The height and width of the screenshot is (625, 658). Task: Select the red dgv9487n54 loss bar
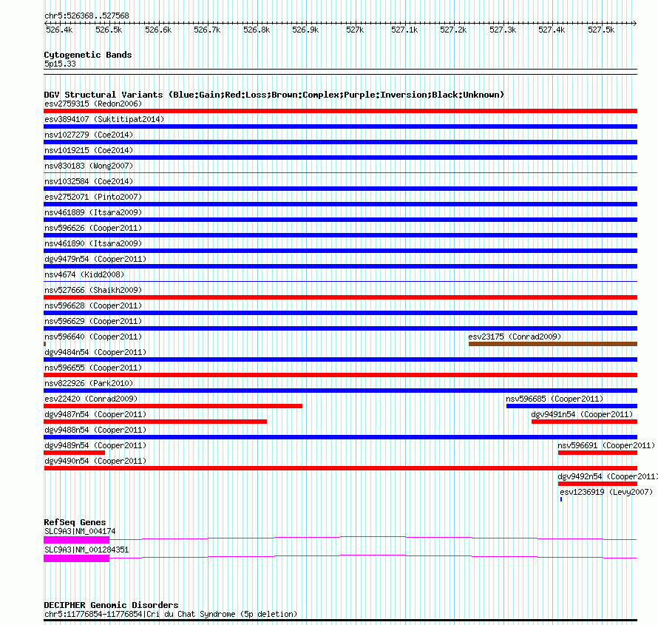(x=155, y=422)
